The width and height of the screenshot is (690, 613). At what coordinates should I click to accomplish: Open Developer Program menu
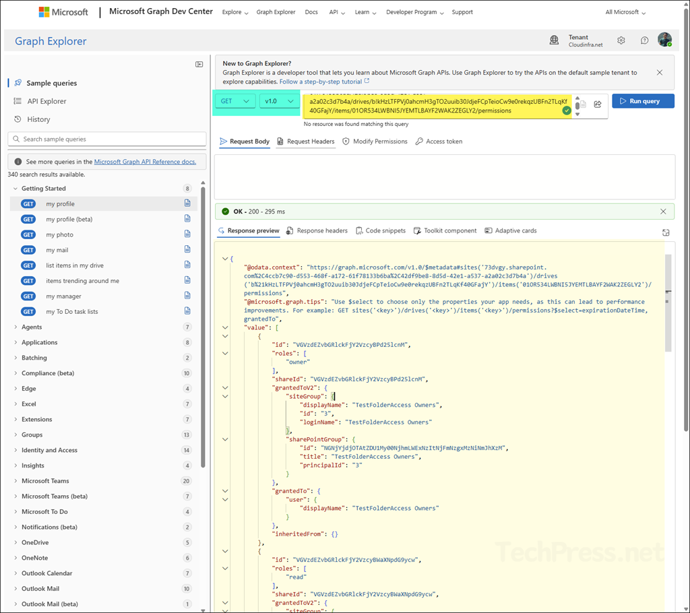pyautogui.click(x=415, y=12)
